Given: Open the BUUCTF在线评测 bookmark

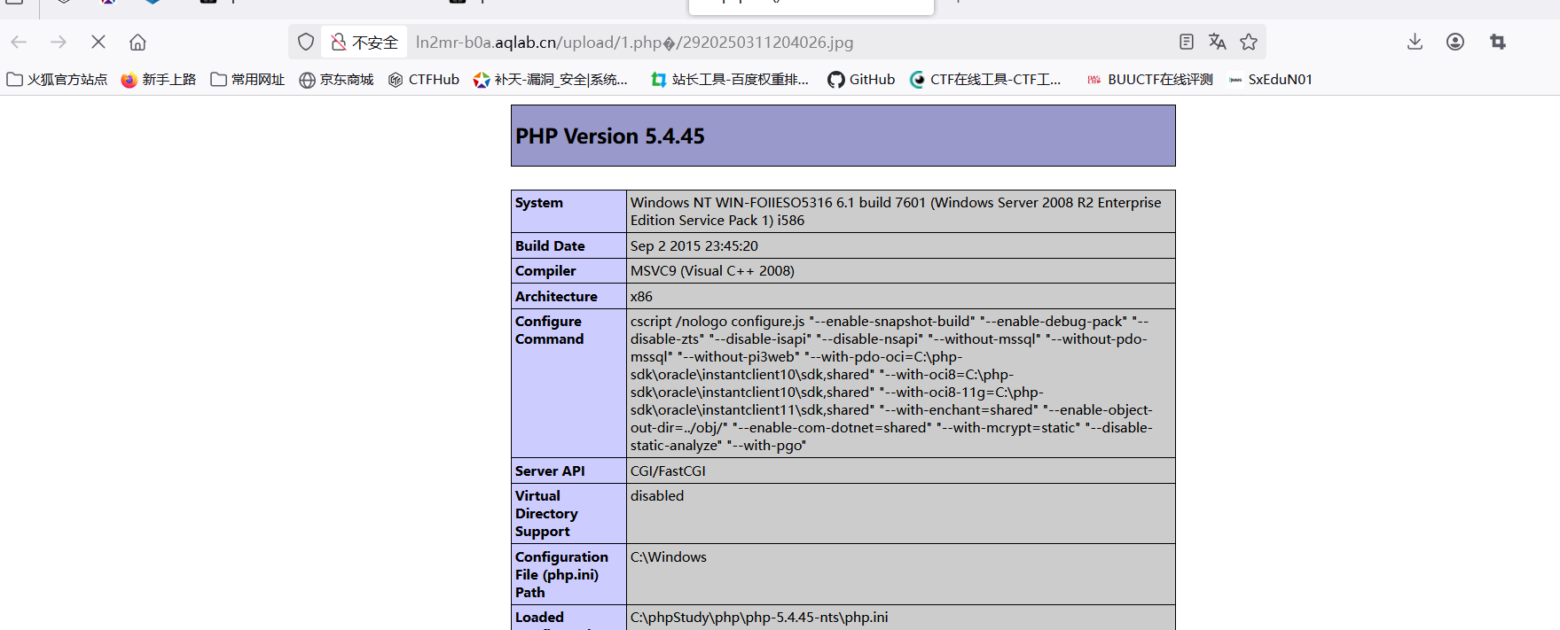Looking at the screenshot, I should [x=1149, y=80].
